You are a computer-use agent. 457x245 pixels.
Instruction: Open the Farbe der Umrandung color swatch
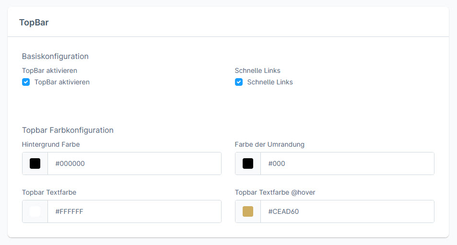coord(248,163)
